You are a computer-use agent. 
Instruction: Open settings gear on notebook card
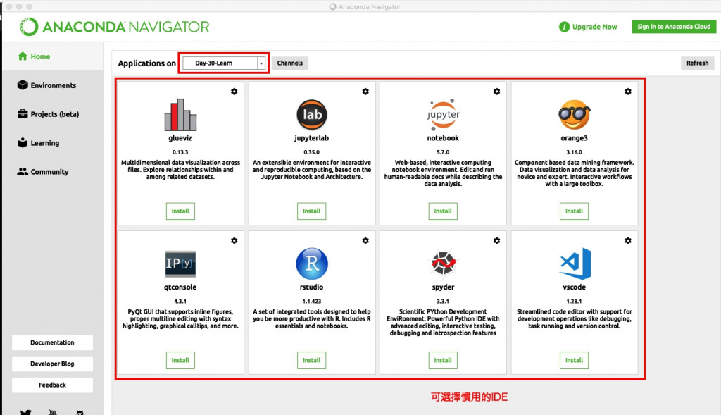coord(496,92)
